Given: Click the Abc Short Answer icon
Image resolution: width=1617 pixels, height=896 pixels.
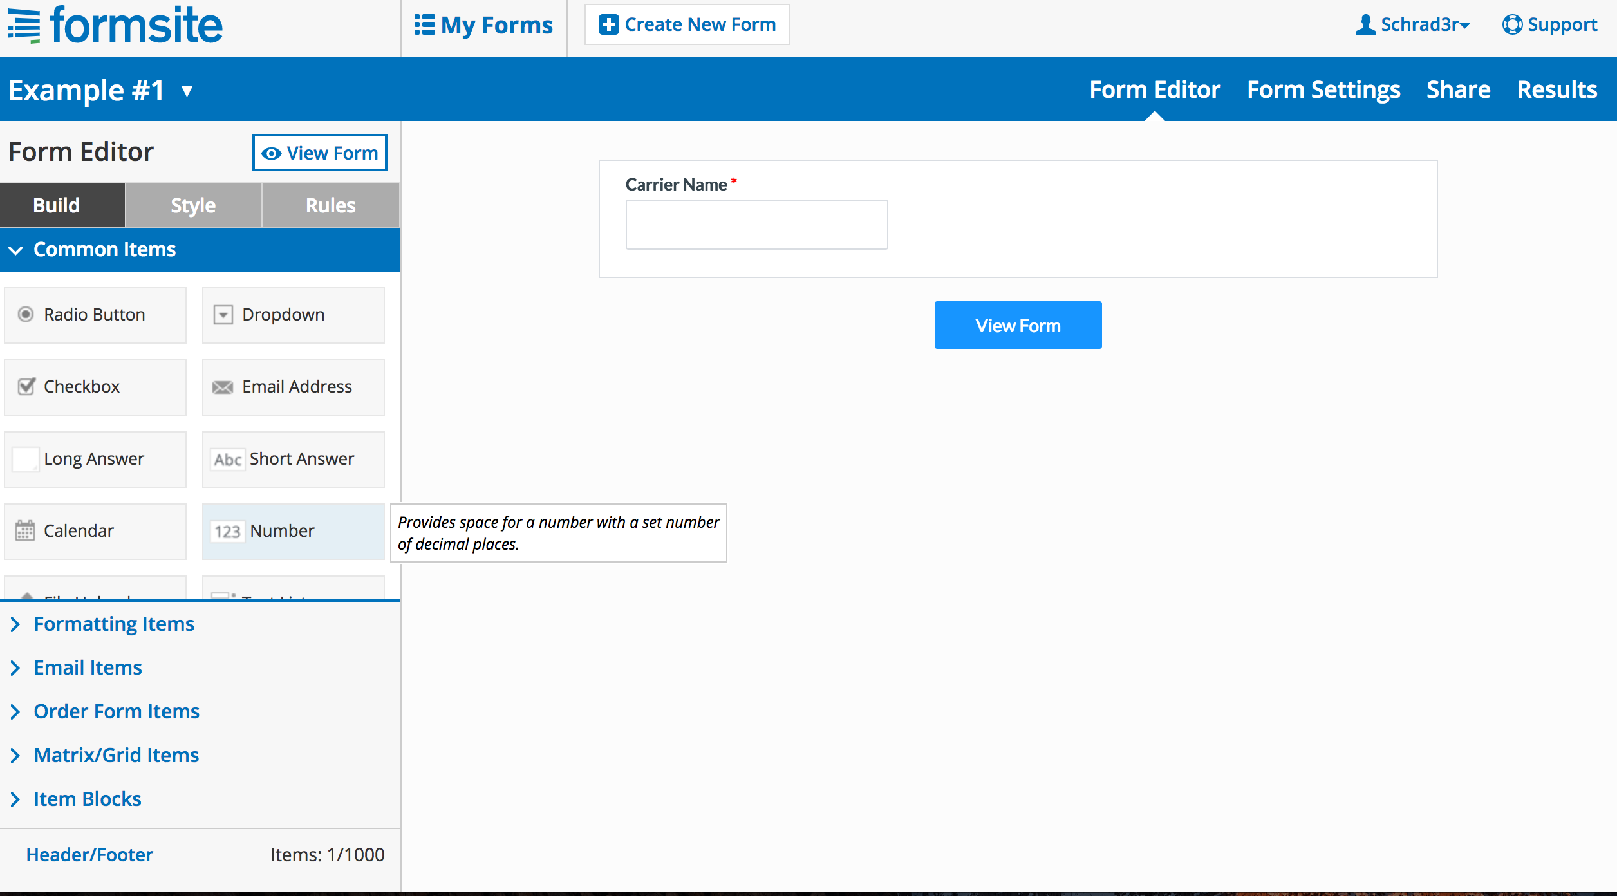Looking at the screenshot, I should tap(228, 459).
